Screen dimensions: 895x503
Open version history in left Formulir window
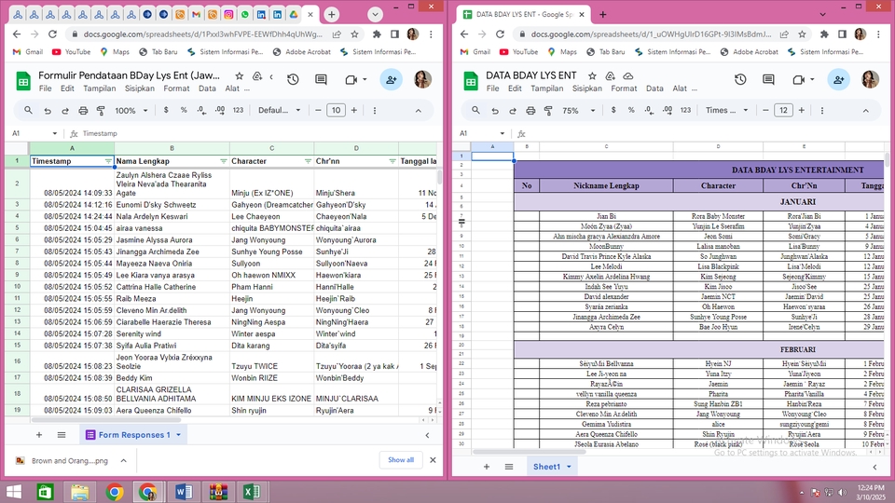pyautogui.click(x=293, y=80)
